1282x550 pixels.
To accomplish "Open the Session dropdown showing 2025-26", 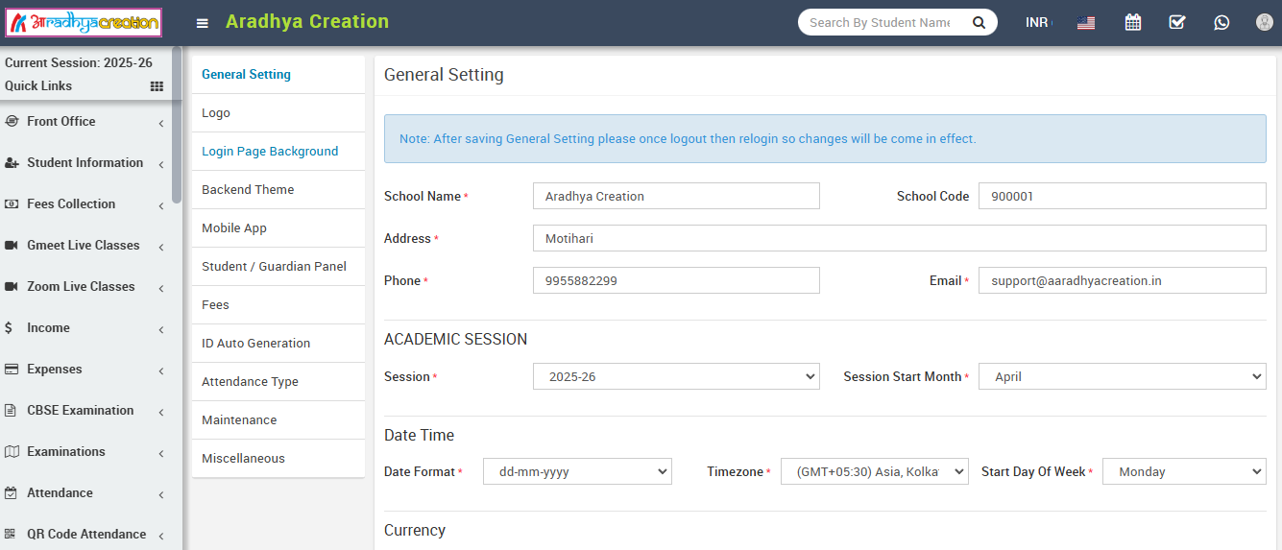I will tap(676, 377).
